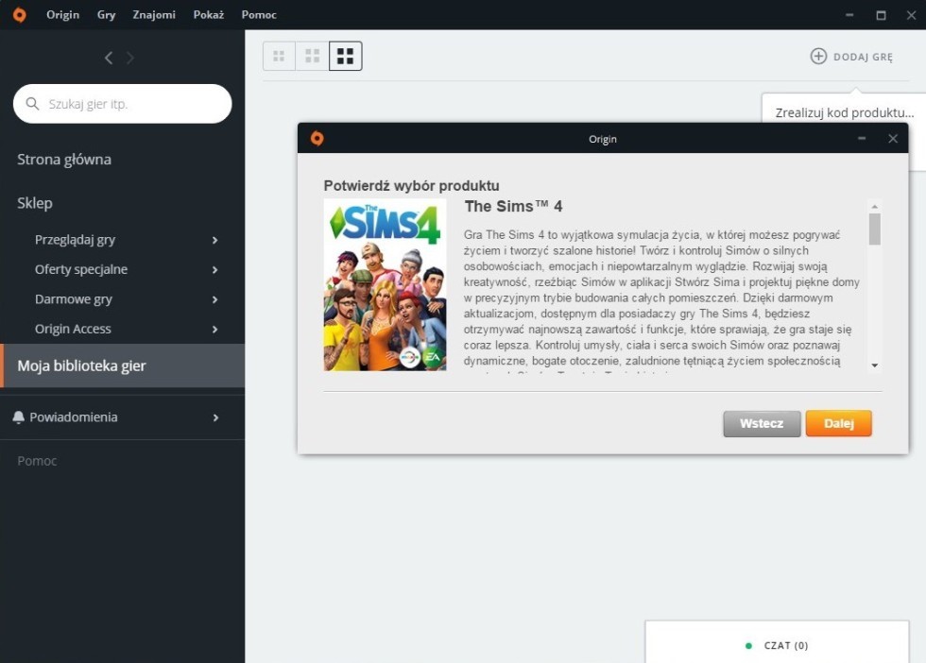Click the Wstecz button
Screen dimensions: 926x663
pyautogui.click(x=762, y=423)
